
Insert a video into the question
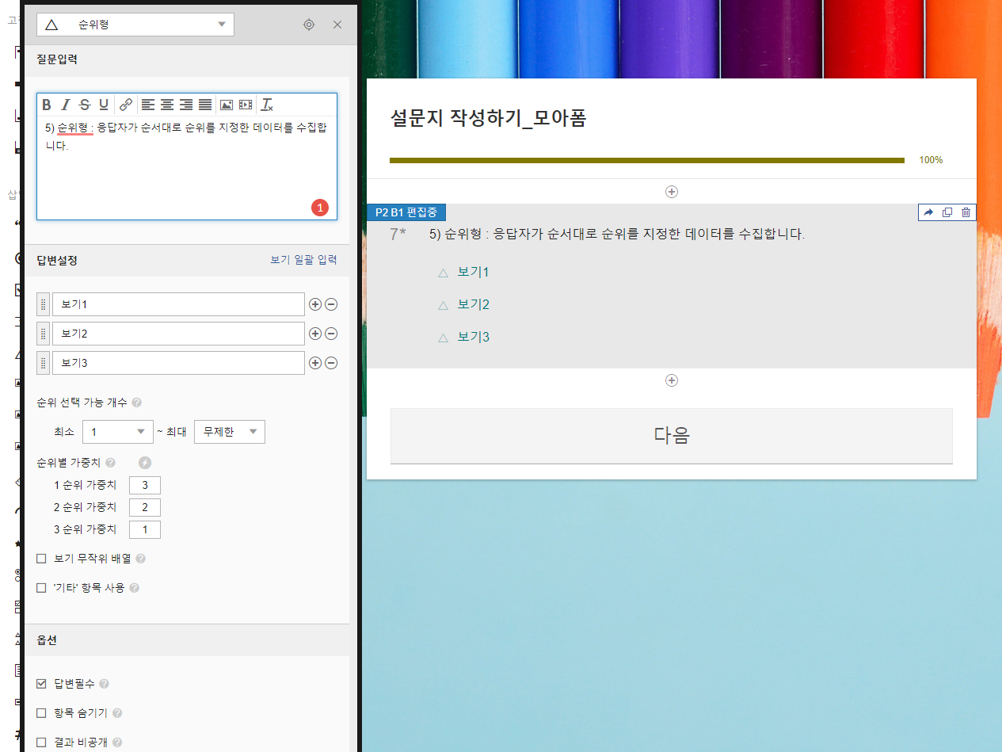pos(246,105)
